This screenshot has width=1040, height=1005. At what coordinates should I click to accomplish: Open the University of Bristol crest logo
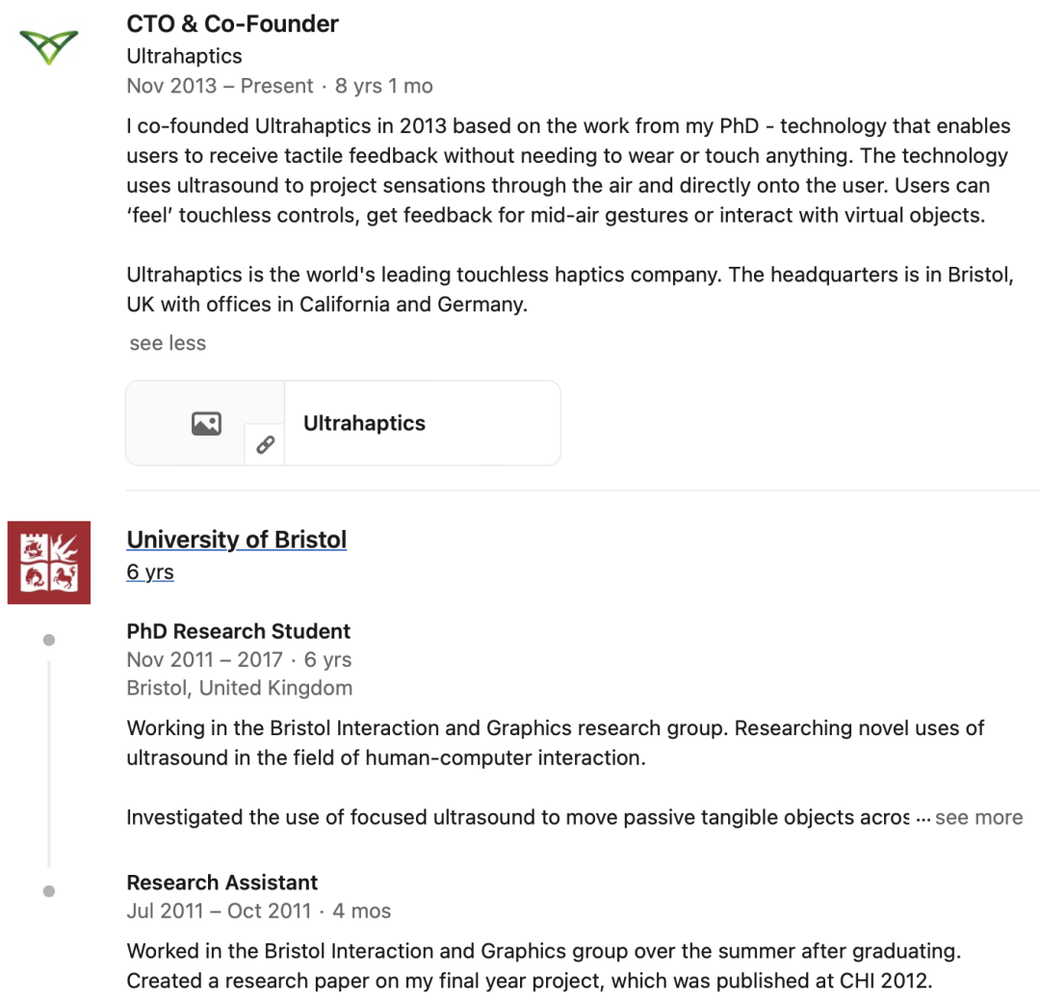tap(49, 563)
